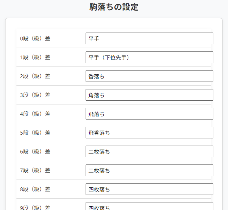This screenshot has width=228, height=210.
Task: Select the input field containing 香落ち
Action: pyautogui.click(x=149, y=76)
